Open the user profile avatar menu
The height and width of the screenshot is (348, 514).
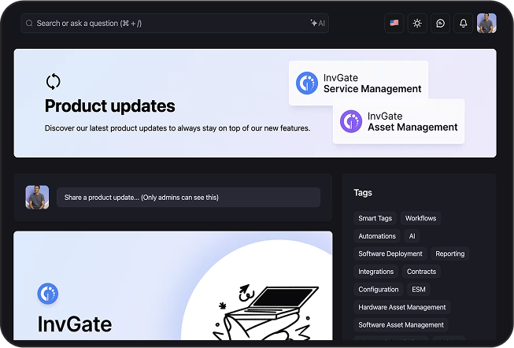[x=486, y=23]
